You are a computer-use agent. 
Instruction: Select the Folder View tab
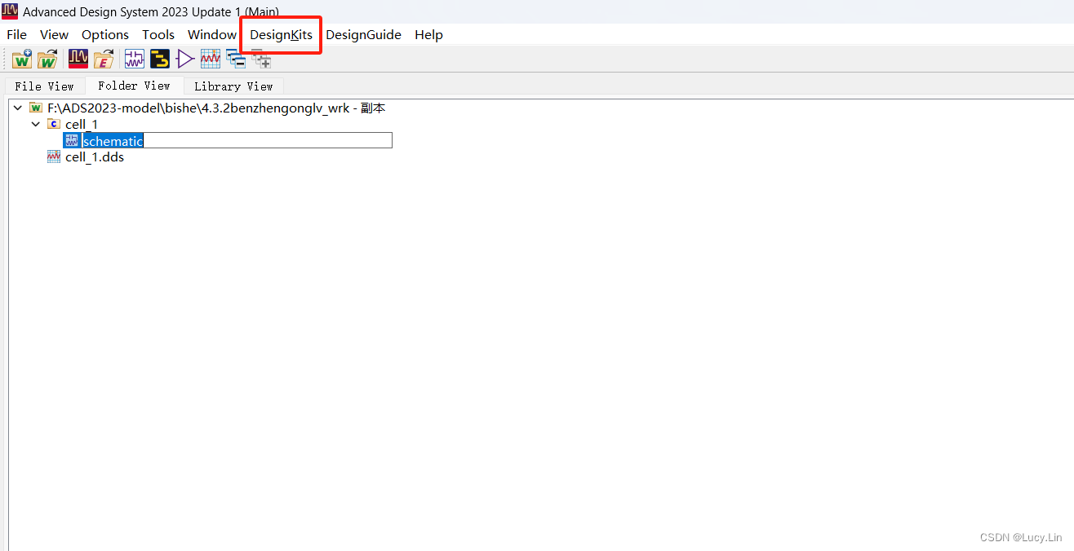(134, 86)
